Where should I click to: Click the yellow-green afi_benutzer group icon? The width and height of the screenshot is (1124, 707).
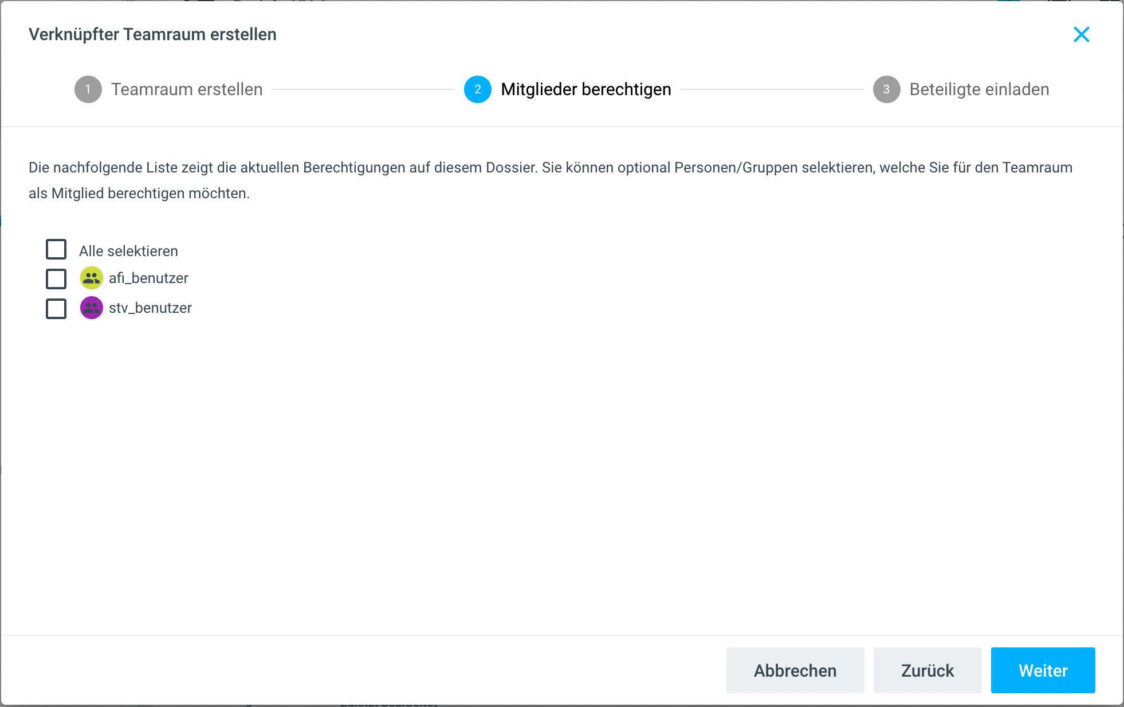91,278
